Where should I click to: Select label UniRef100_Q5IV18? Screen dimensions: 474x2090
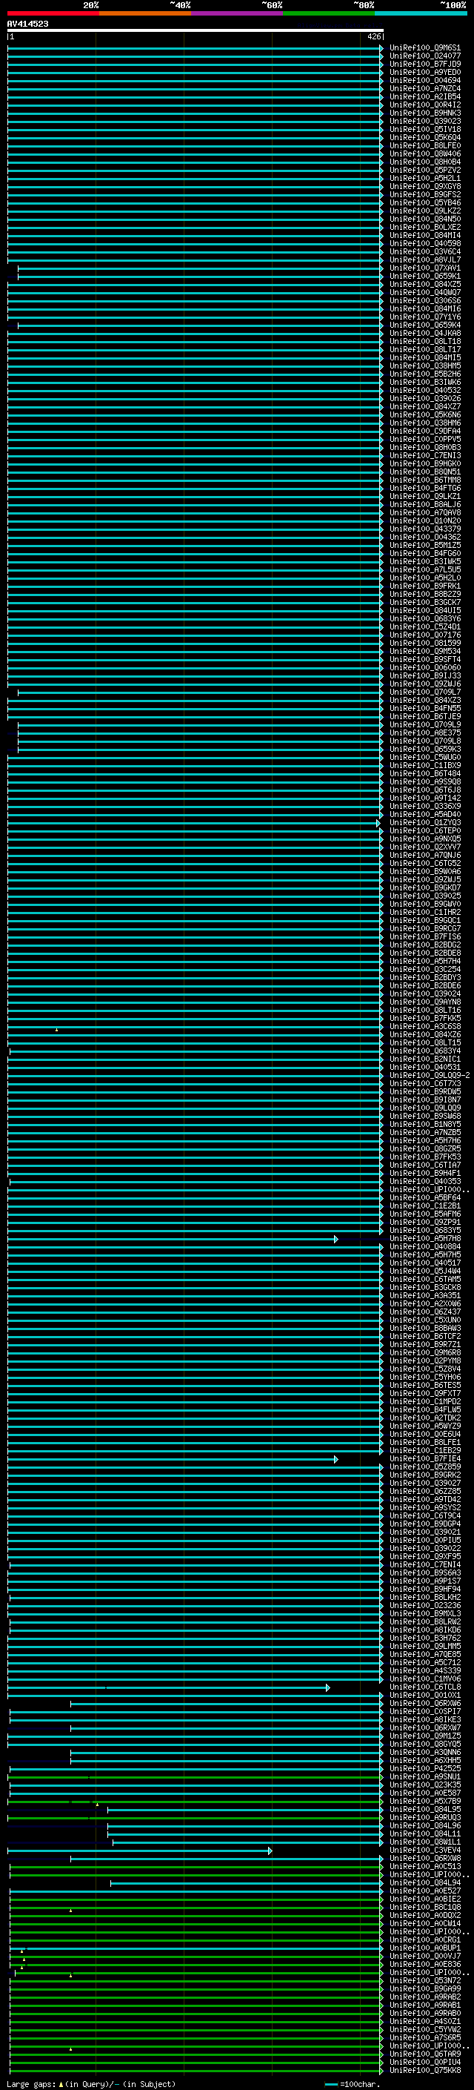424,130
